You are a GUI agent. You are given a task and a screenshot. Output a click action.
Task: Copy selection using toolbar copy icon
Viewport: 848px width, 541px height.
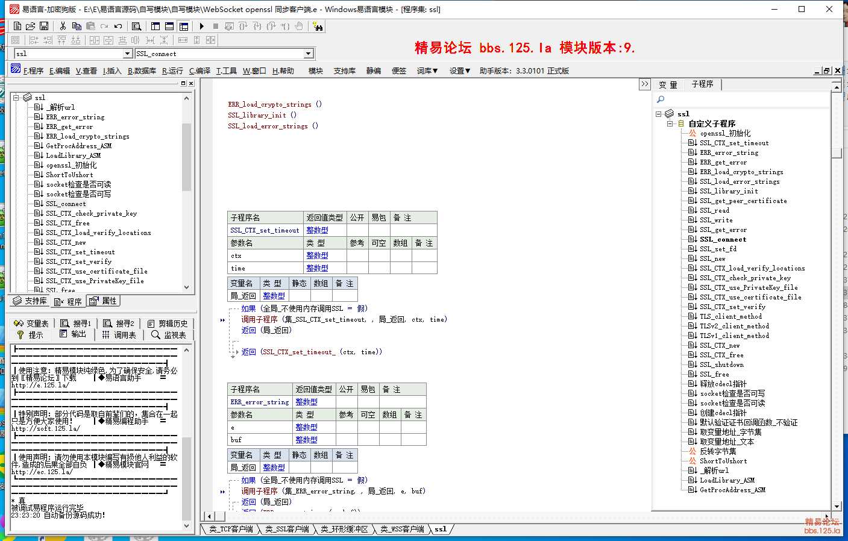coord(77,26)
